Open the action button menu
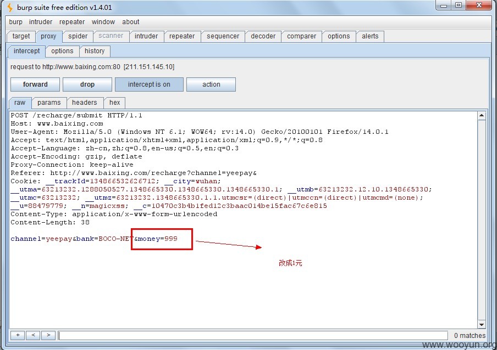497x350 pixels. (211, 84)
